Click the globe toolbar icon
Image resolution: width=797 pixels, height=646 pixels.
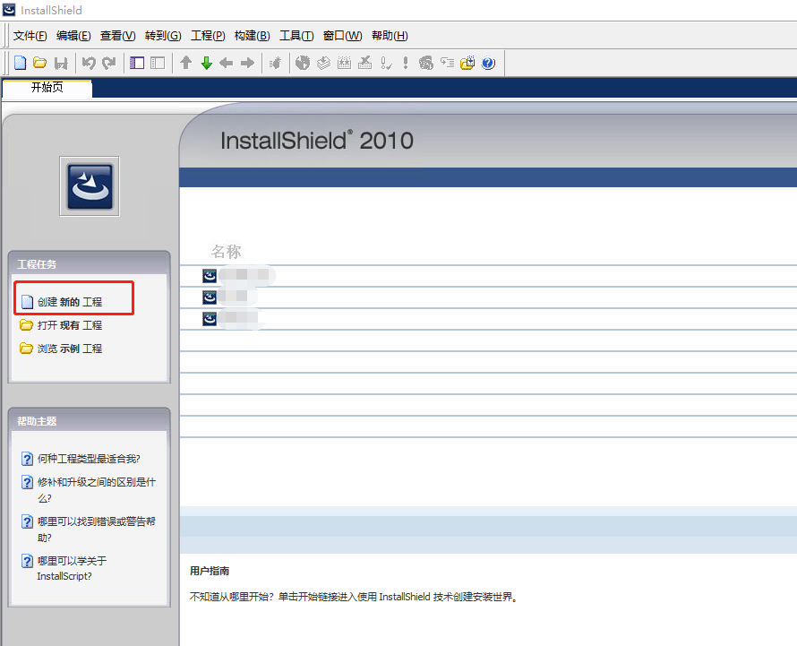click(303, 63)
